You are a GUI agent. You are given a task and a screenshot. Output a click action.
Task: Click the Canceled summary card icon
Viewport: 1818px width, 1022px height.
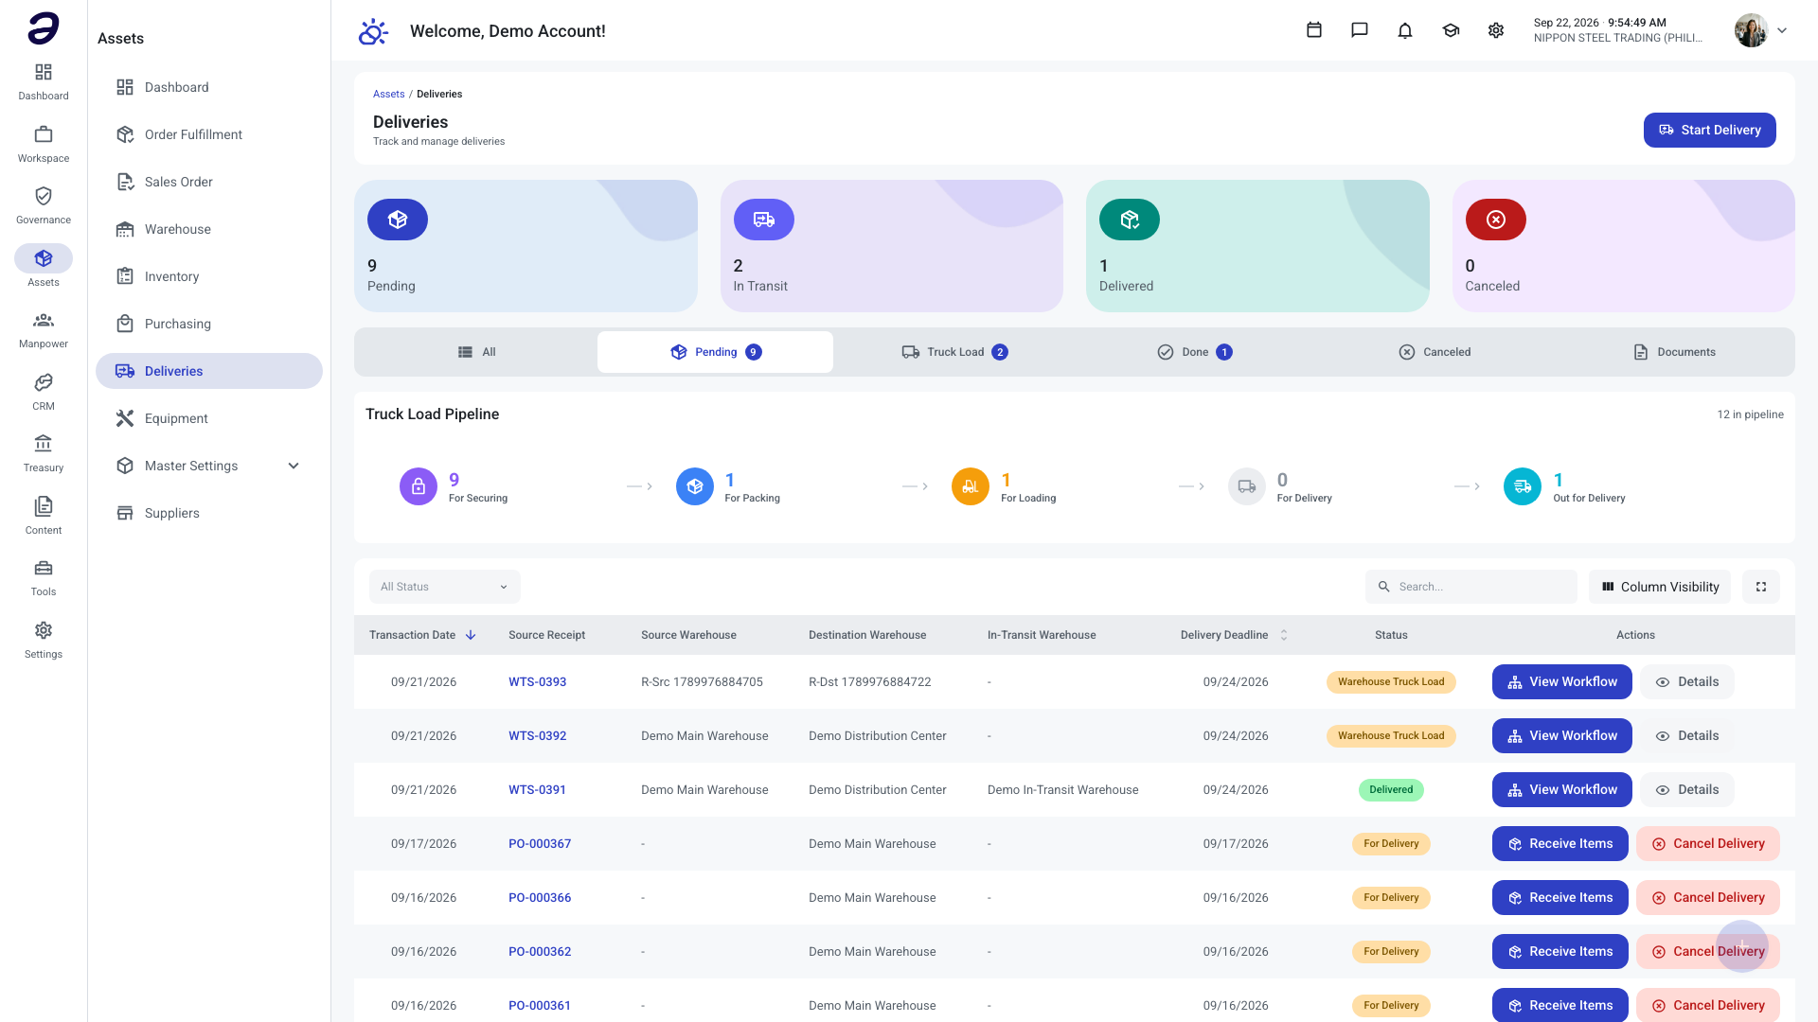pos(1496,220)
